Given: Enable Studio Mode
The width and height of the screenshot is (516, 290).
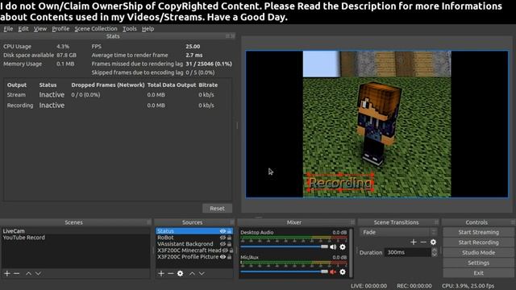Looking at the screenshot, I should (478, 252).
